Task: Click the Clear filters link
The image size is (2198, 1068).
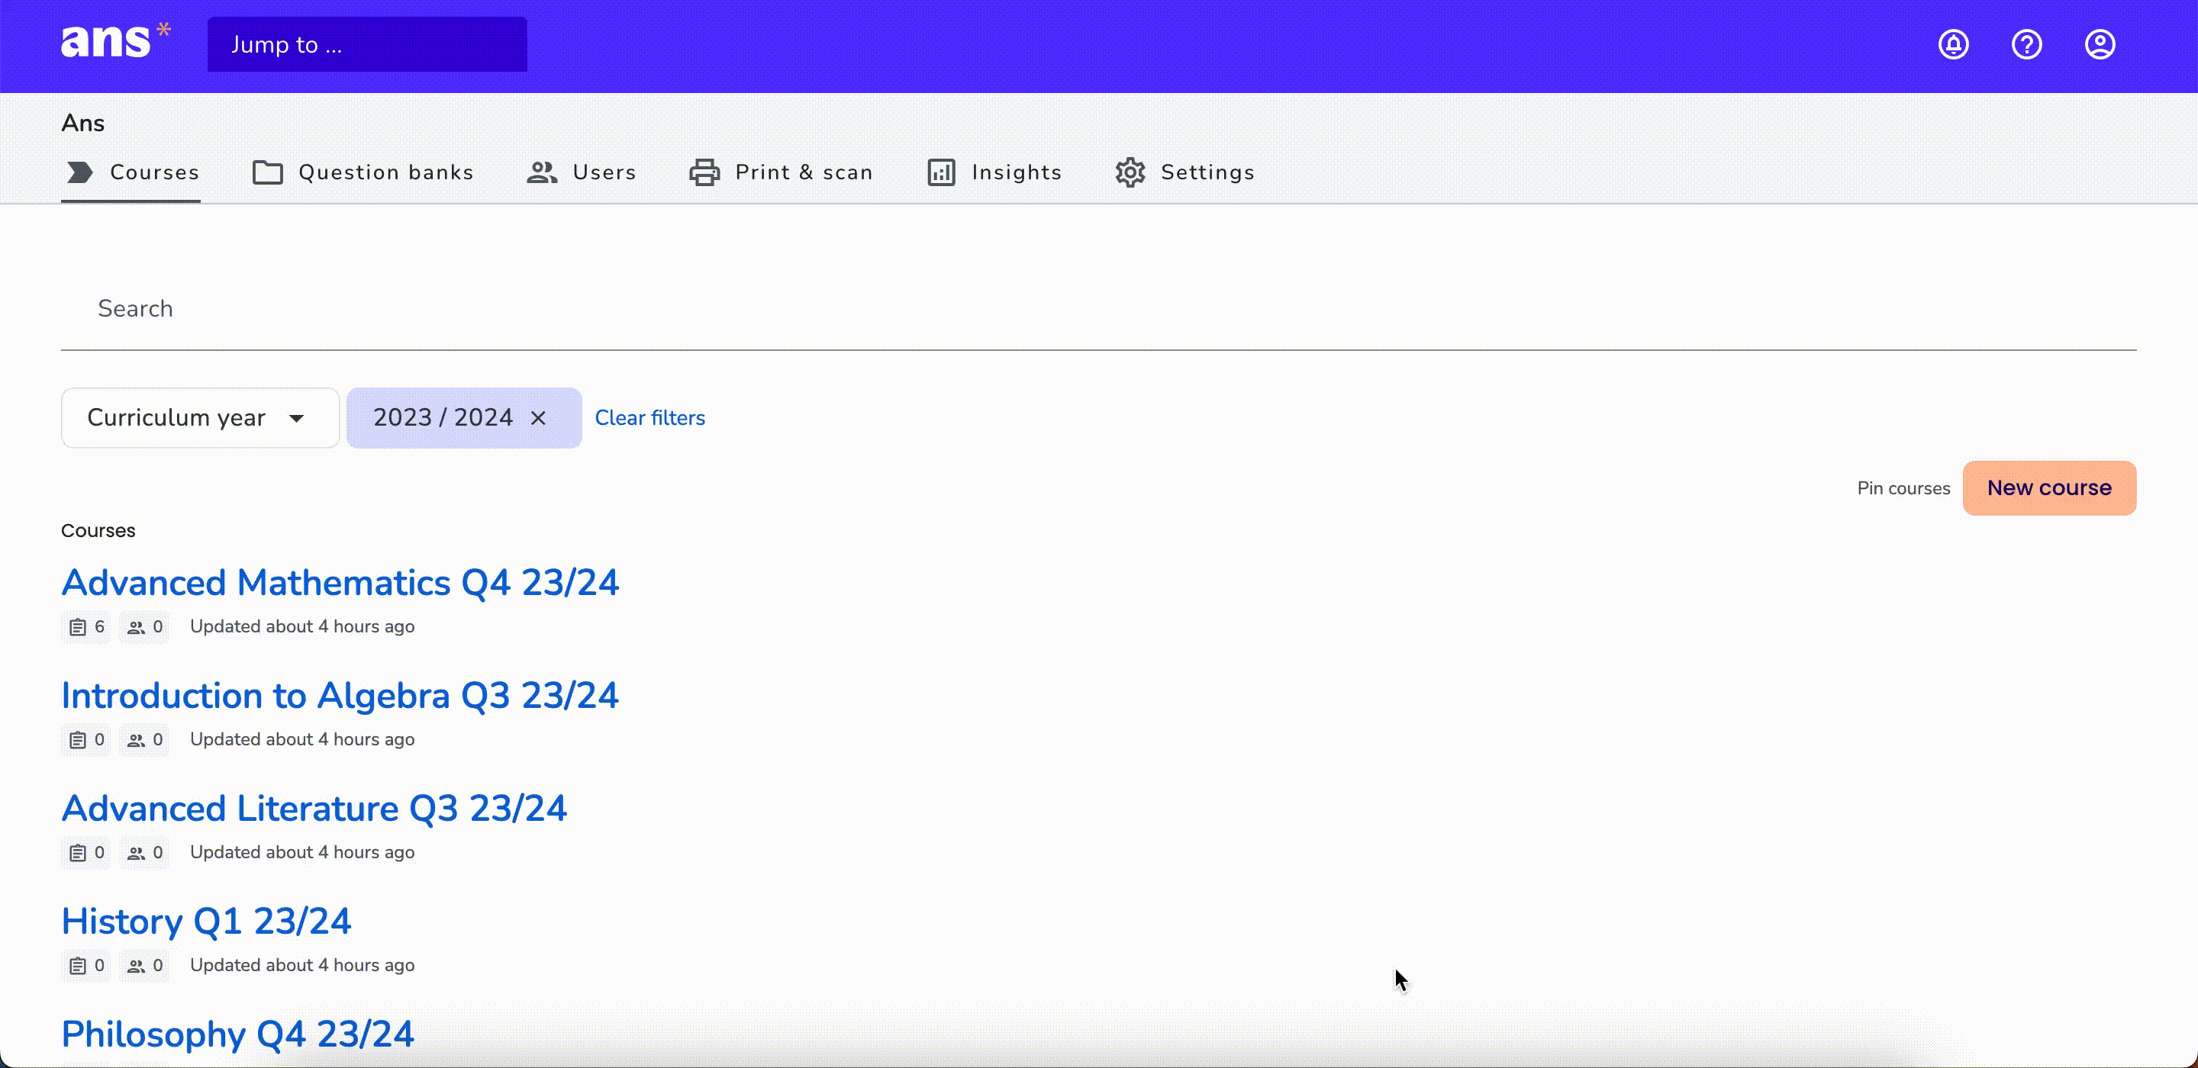Action: pyautogui.click(x=650, y=418)
